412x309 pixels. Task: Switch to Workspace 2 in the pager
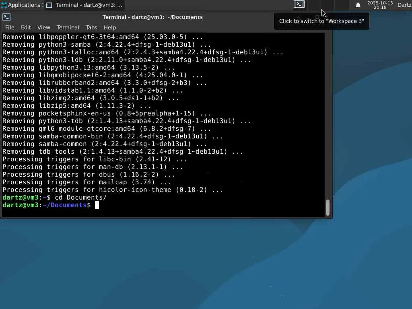pos(313,5)
